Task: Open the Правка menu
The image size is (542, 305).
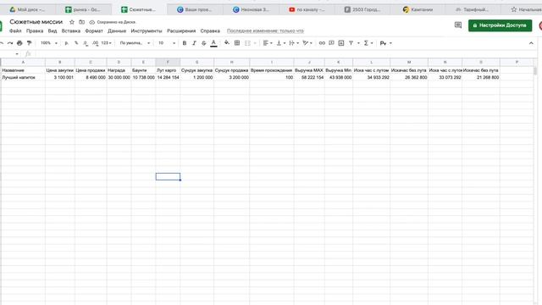Action: 35,31
